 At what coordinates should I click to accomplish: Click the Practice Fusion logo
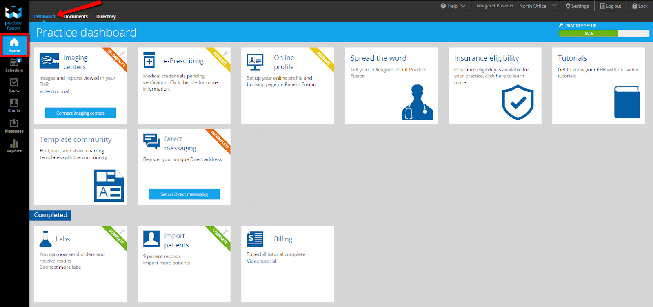click(x=13, y=18)
